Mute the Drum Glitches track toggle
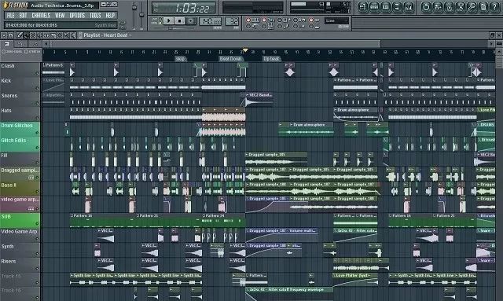The height and width of the screenshot is (301, 503). (x=37, y=133)
